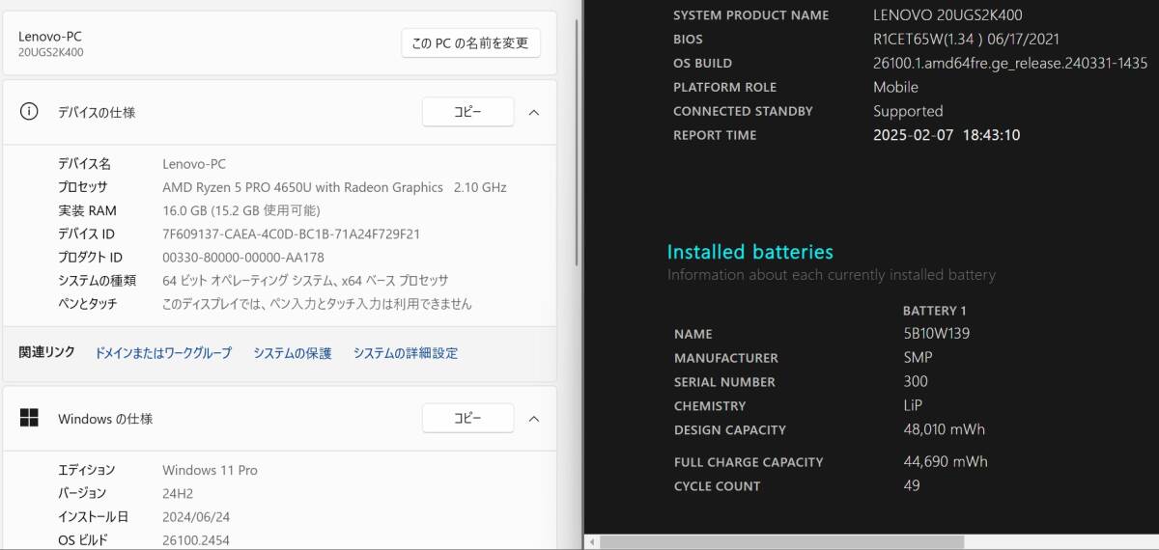Open システムの詳細設定 link
The image size is (1159, 550).
(406, 353)
